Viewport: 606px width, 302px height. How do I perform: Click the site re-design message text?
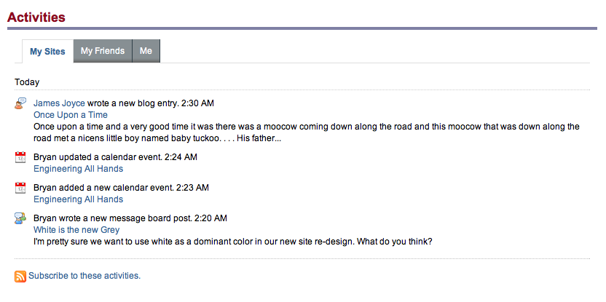232,242
